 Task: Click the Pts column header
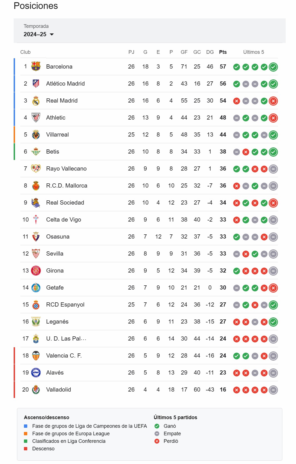pos(223,52)
